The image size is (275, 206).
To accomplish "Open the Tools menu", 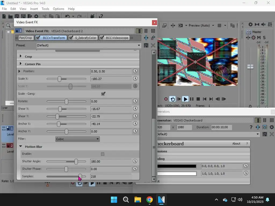I will click(45, 9).
